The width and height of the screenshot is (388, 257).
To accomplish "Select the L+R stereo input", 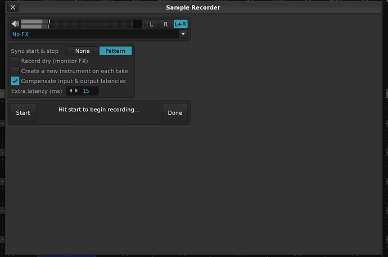I will pos(181,24).
